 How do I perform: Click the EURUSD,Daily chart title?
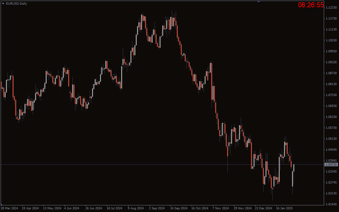[17, 4]
